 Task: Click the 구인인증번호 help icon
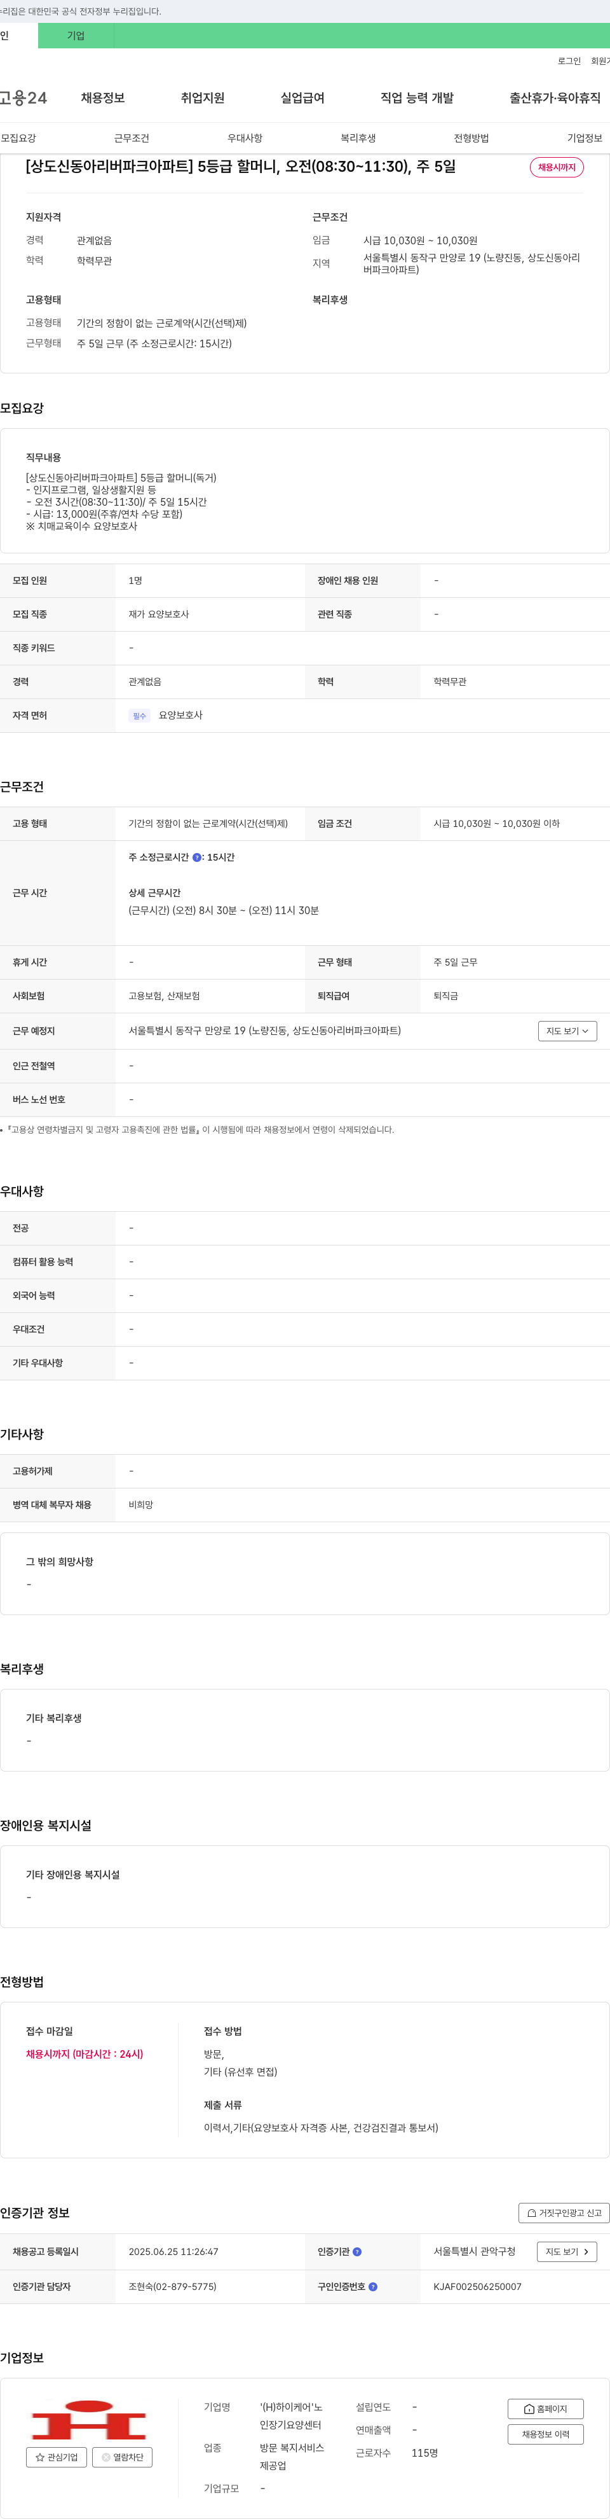click(372, 2287)
